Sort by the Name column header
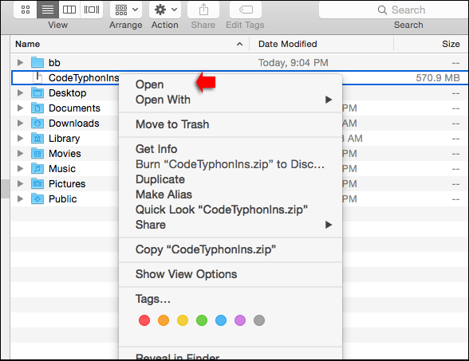469x361 pixels. [x=129, y=45]
